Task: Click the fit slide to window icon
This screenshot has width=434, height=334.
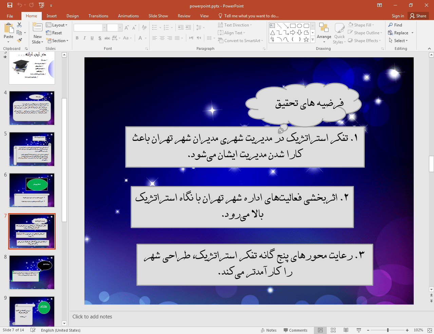Action: tap(429, 330)
